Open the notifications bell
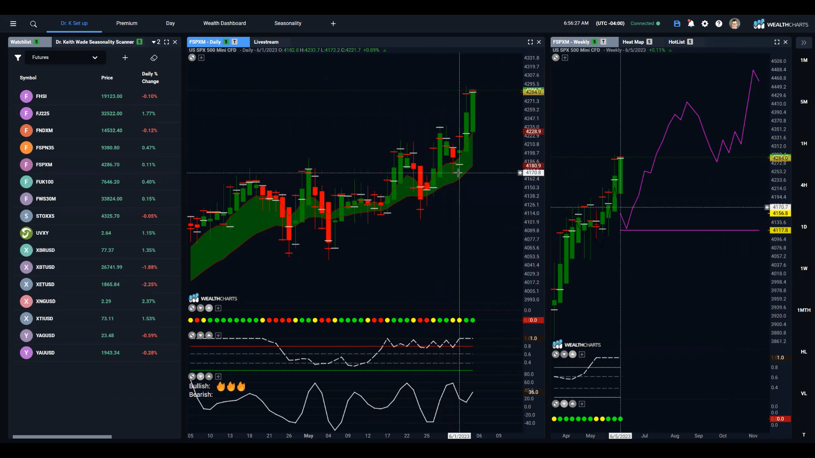The width and height of the screenshot is (815, 458). click(691, 24)
